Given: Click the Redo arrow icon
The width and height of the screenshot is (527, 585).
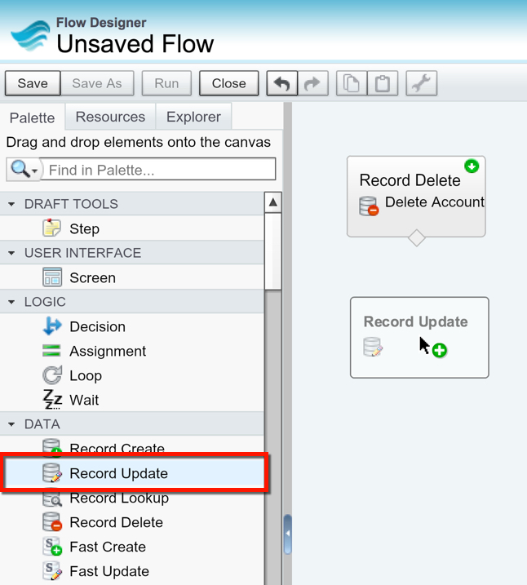Looking at the screenshot, I should [312, 83].
